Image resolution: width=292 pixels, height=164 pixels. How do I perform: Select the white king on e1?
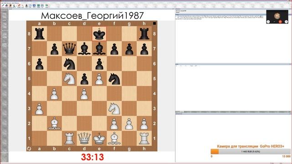[99, 138]
